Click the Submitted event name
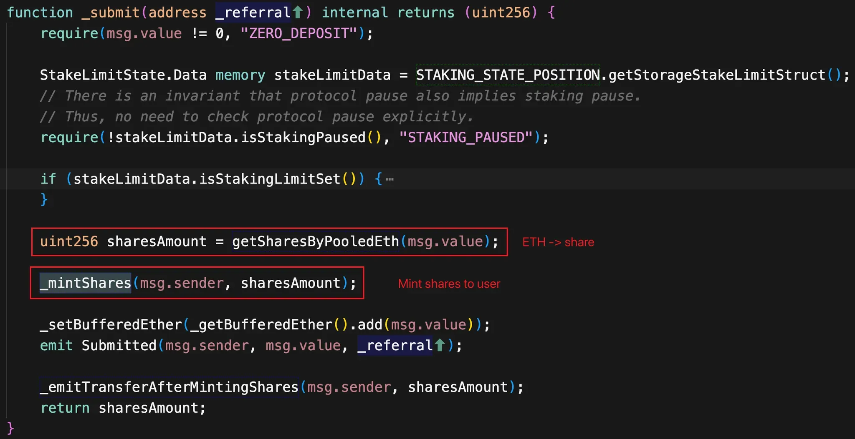Image resolution: width=855 pixels, height=439 pixels. [119, 346]
